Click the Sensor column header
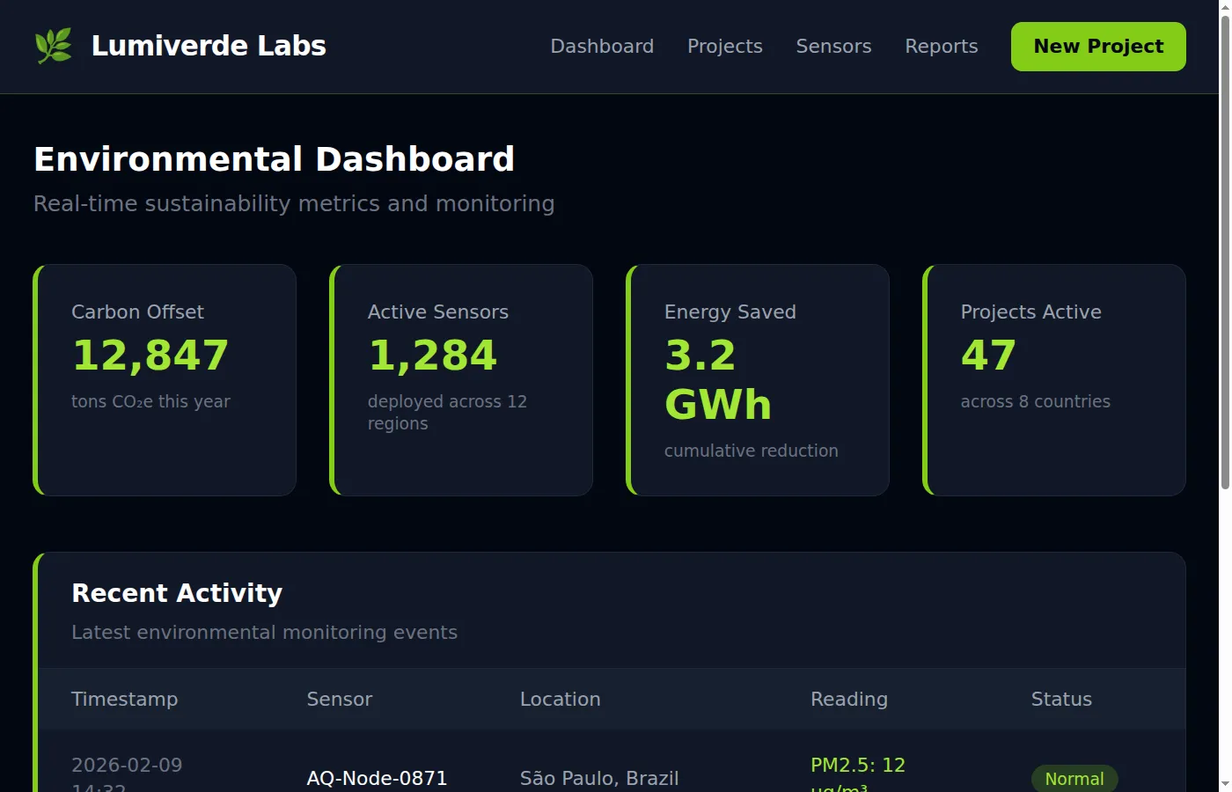This screenshot has width=1232, height=792. 339,699
